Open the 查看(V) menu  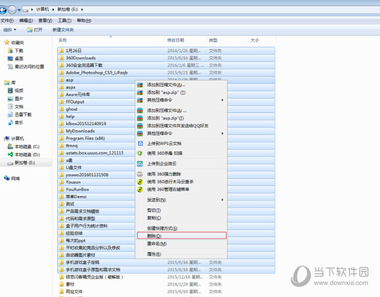pyautogui.click(x=46, y=21)
